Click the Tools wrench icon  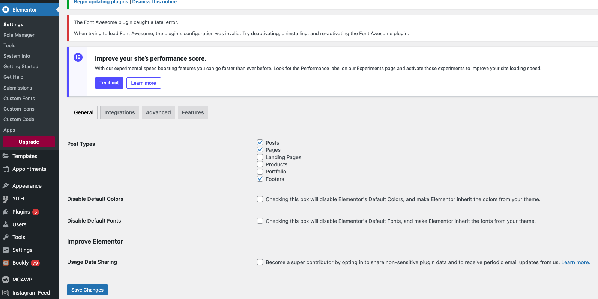click(x=6, y=237)
